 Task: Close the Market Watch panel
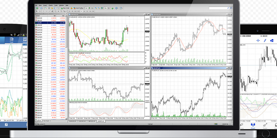tap(67, 14)
